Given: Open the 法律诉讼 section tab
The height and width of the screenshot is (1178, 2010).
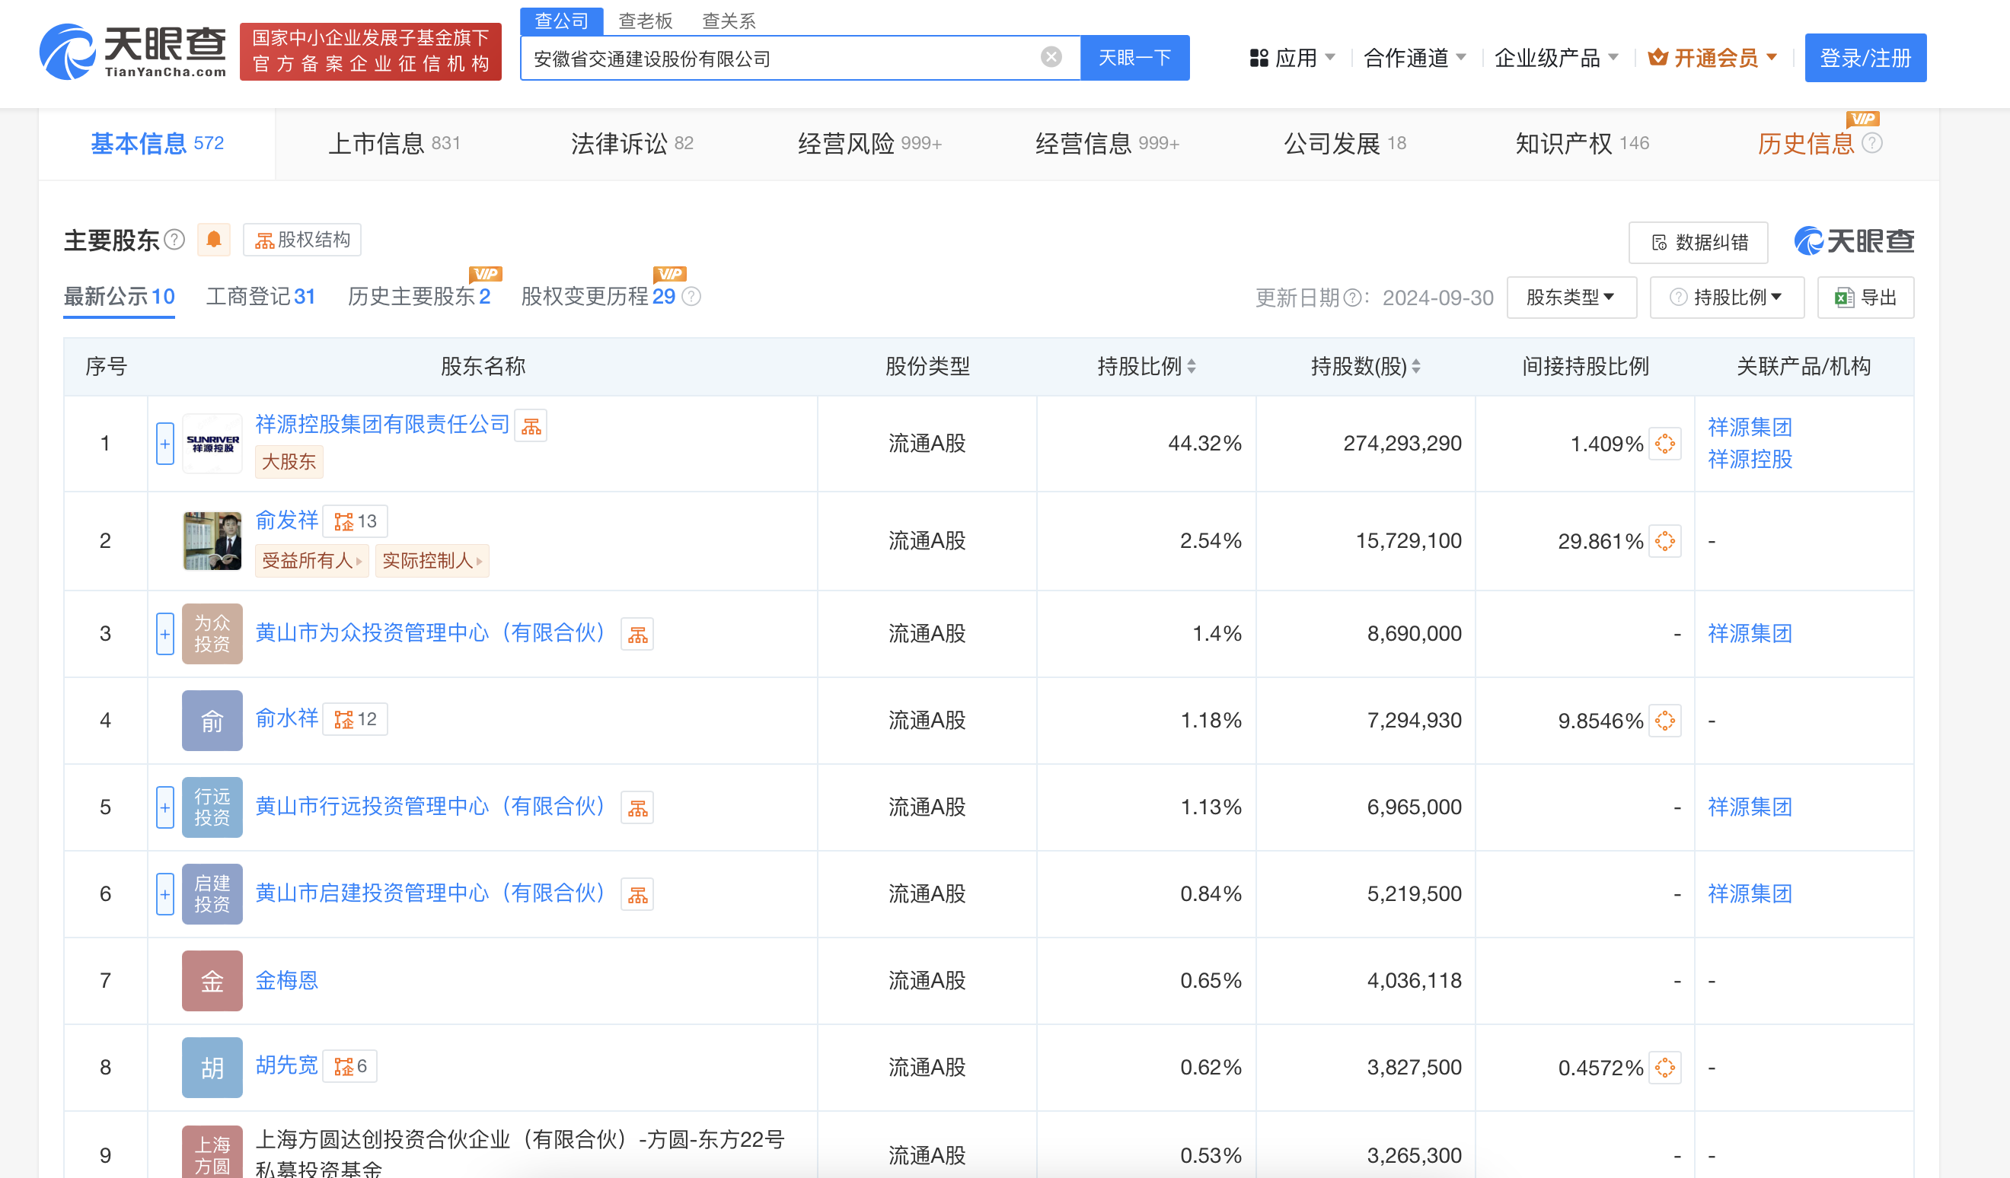Looking at the screenshot, I should pyautogui.click(x=631, y=144).
